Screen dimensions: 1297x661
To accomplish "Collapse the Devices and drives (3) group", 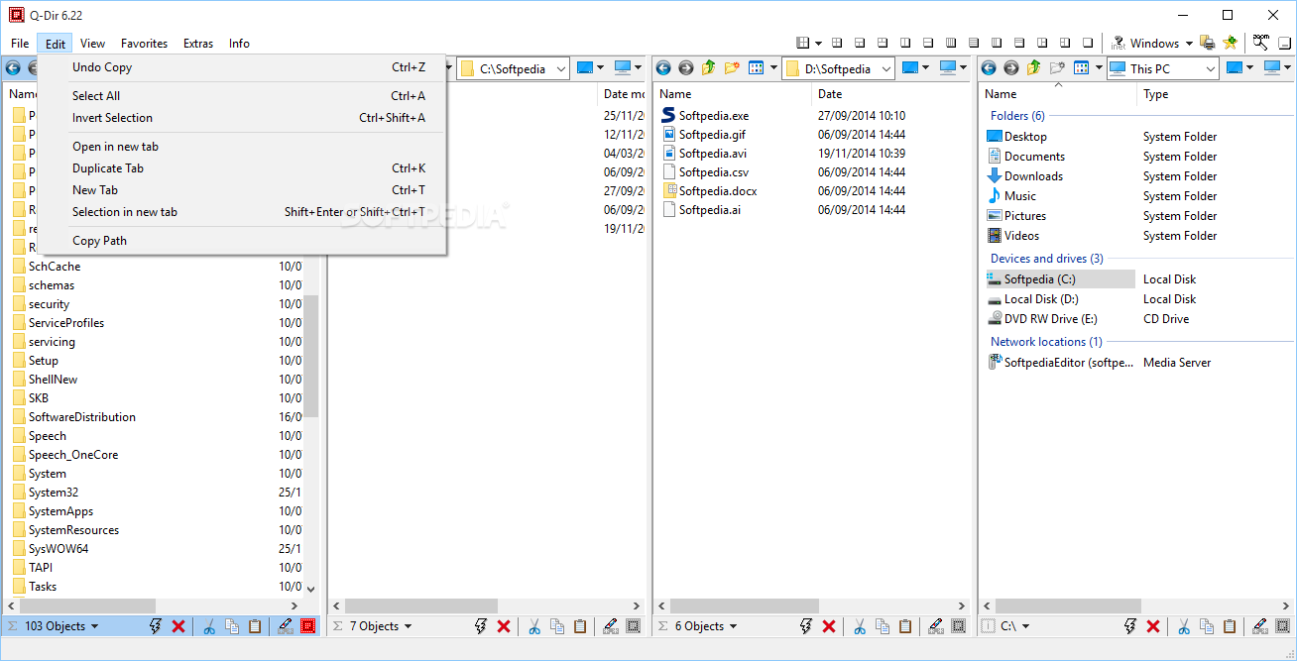I will coord(1047,259).
